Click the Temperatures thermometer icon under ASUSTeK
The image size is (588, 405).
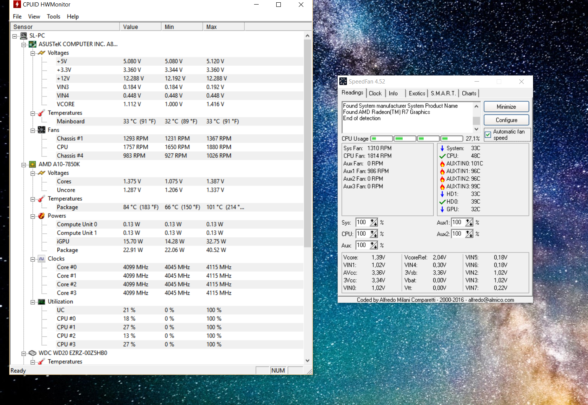[x=42, y=113]
